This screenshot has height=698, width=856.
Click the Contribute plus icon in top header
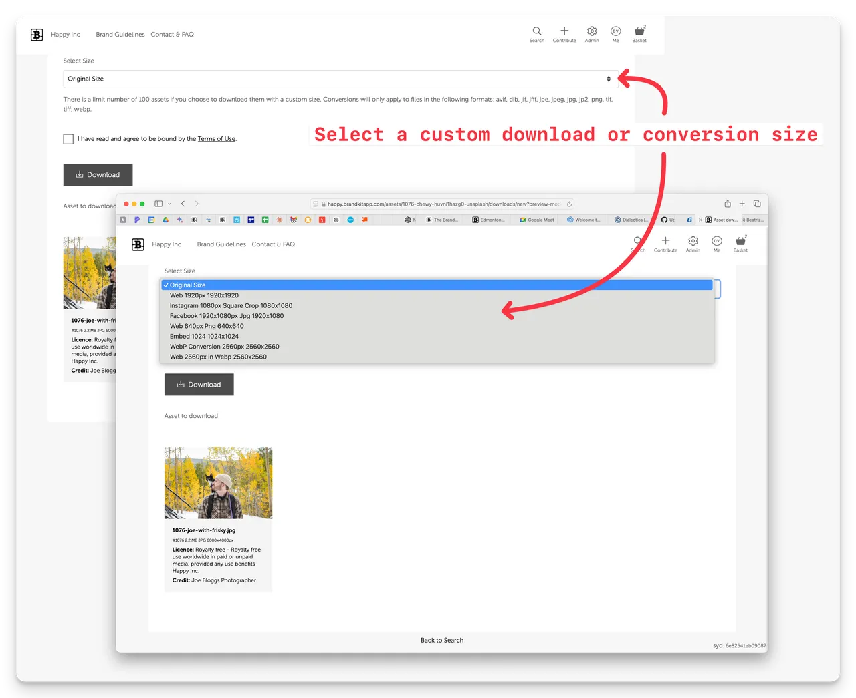point(564,31)
